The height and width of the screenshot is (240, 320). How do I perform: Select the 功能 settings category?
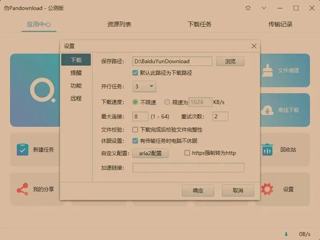[x=76, y=86]
